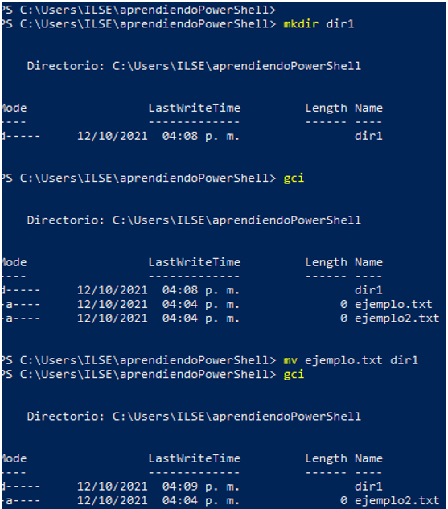Click the mv command text
The image size is (448, 509).
[290, 360]
